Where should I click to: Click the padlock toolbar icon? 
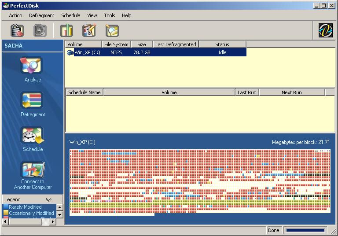tap(17, 30)
